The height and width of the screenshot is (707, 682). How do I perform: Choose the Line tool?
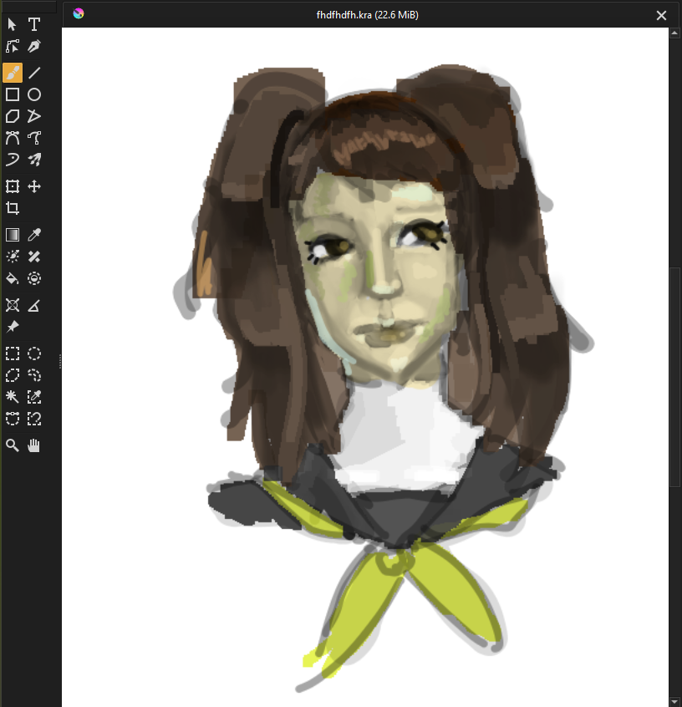click(34, 73)
